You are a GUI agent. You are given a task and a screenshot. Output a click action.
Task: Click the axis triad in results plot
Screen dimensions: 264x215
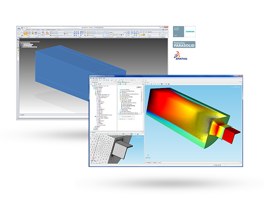pyautogui.click(x=148, y=157)
